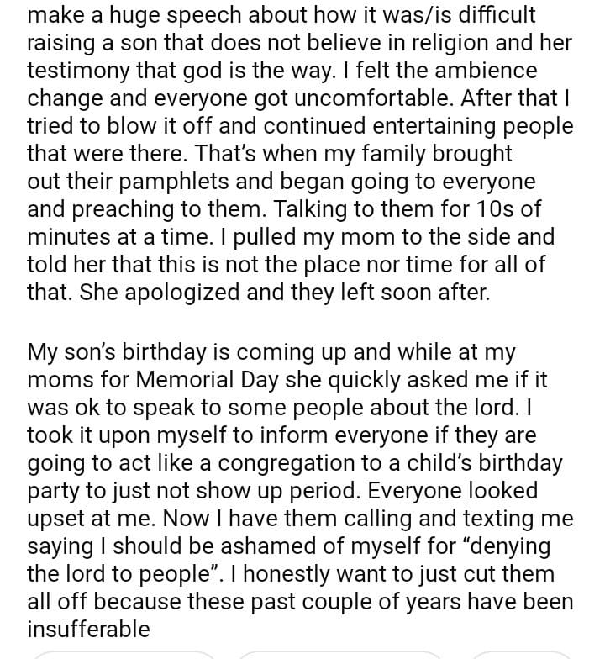605x659 pixels.
Task: Click the final word "insufferable"
Action: (x=88, y=629)
